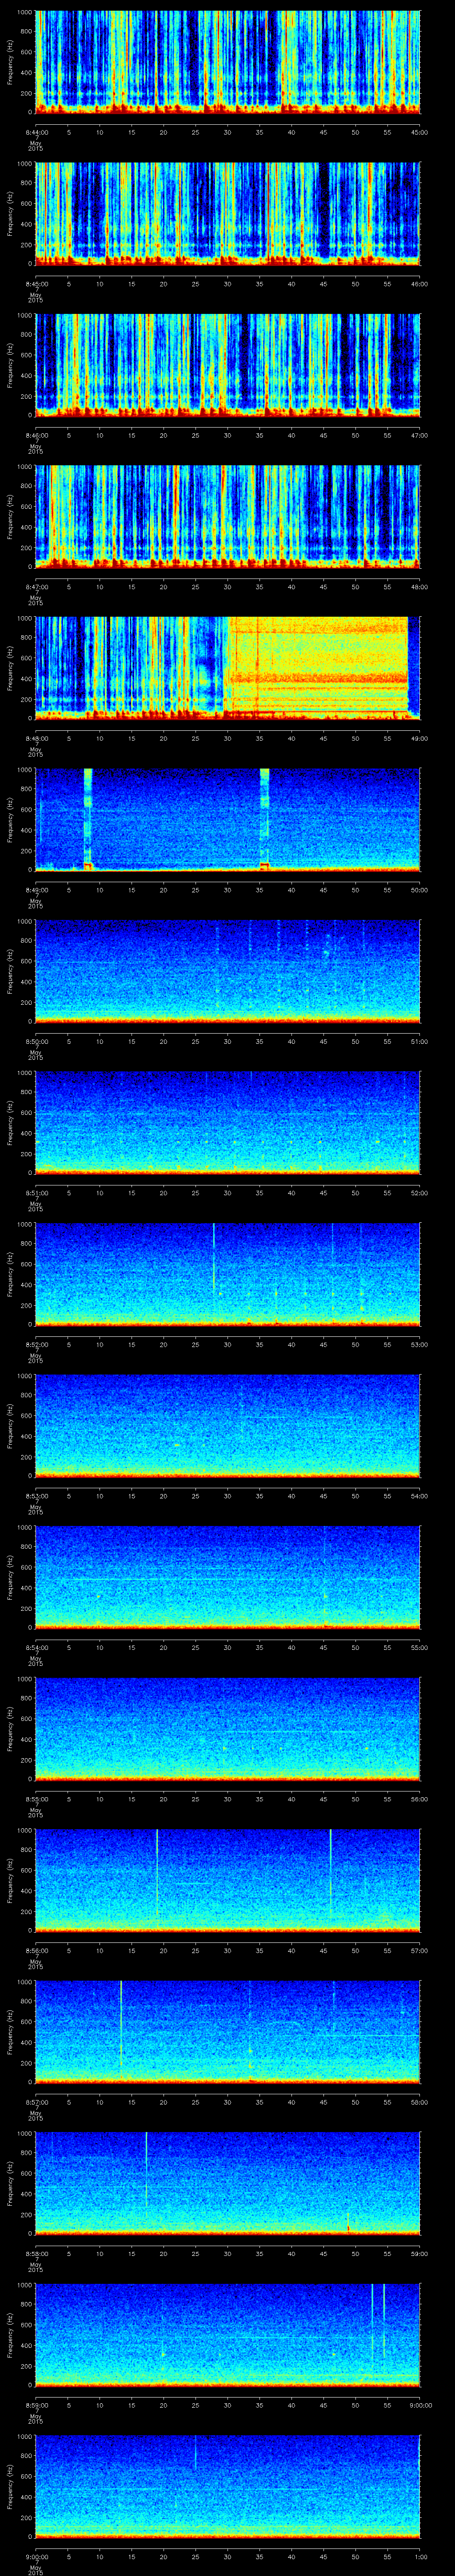Click the first broadband burst near 8:49:08
Screen dimensions: 455x2576
point(88,819)
